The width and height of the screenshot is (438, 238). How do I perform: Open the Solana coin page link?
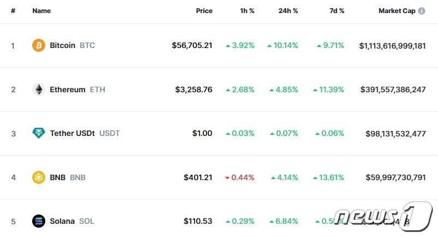tap(62, 221)
